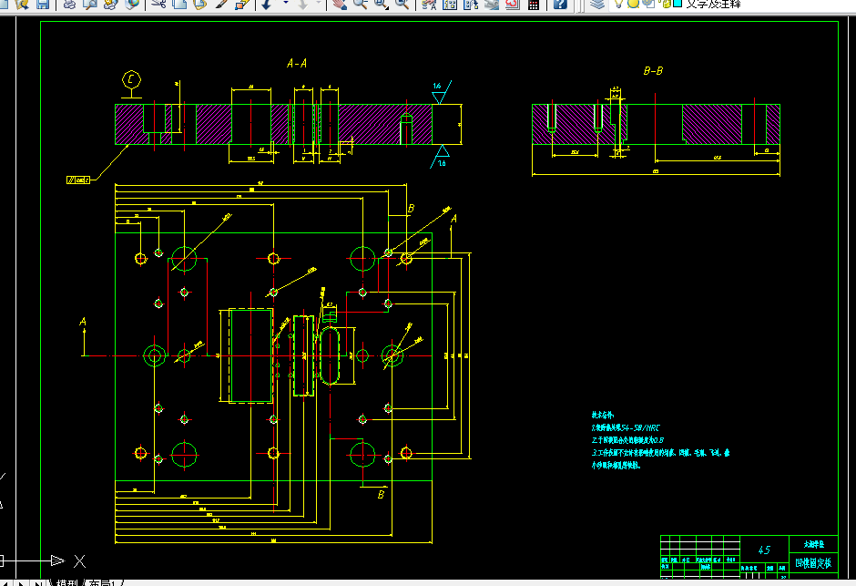Click the cyan layer color swatch
Image resolution: width=856 pixels, height=586 pixels.
click(678, 4)
